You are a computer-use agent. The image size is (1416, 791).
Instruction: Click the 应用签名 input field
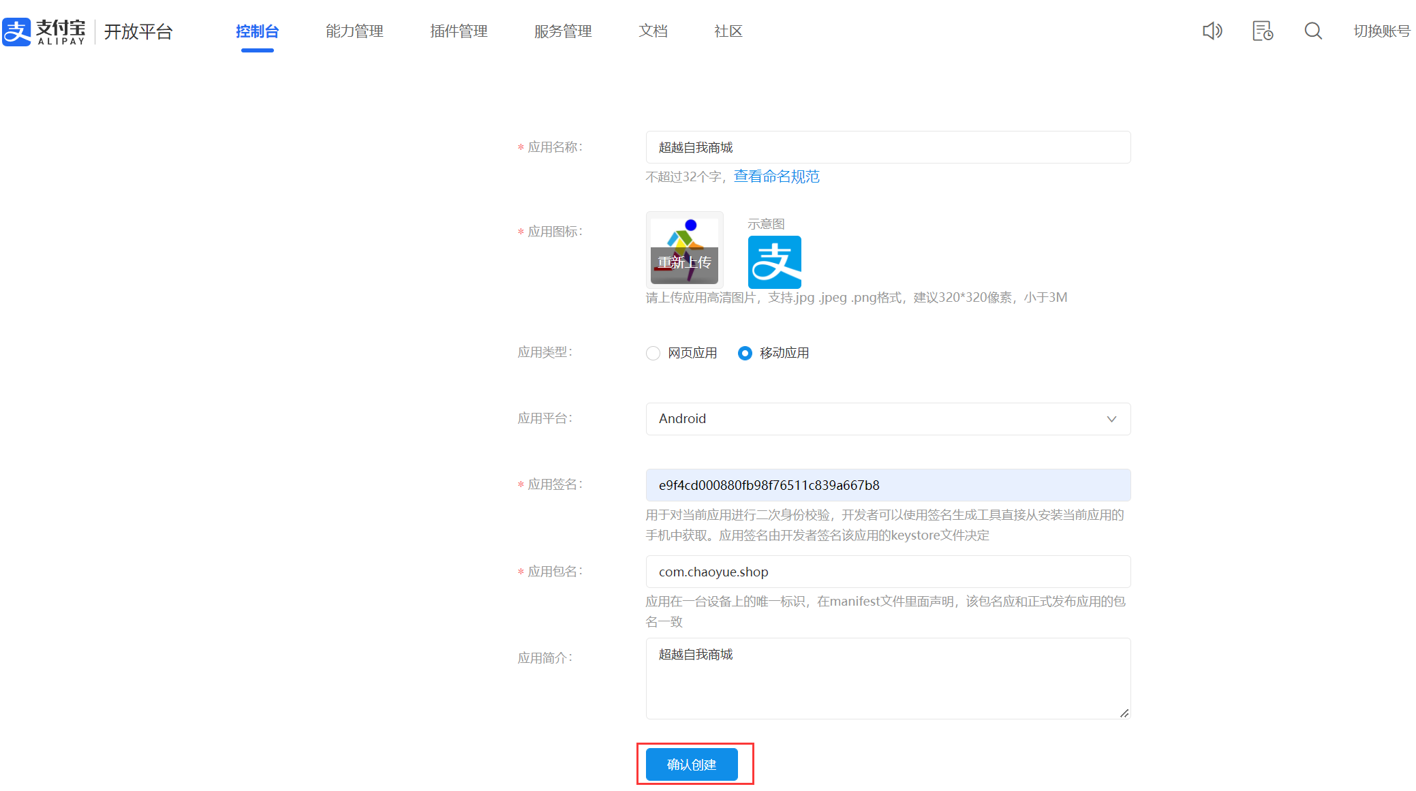click(887, 485)
